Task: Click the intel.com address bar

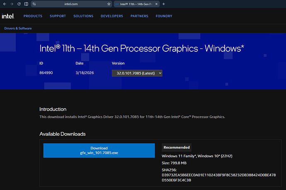Action: click(x=71, y=4)
